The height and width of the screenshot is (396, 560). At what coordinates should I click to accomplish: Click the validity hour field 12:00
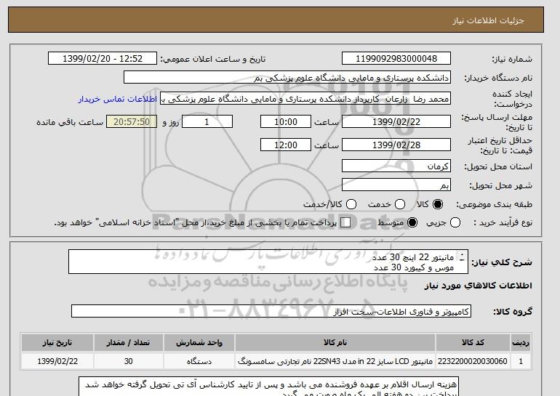click(x=286, y=145)
